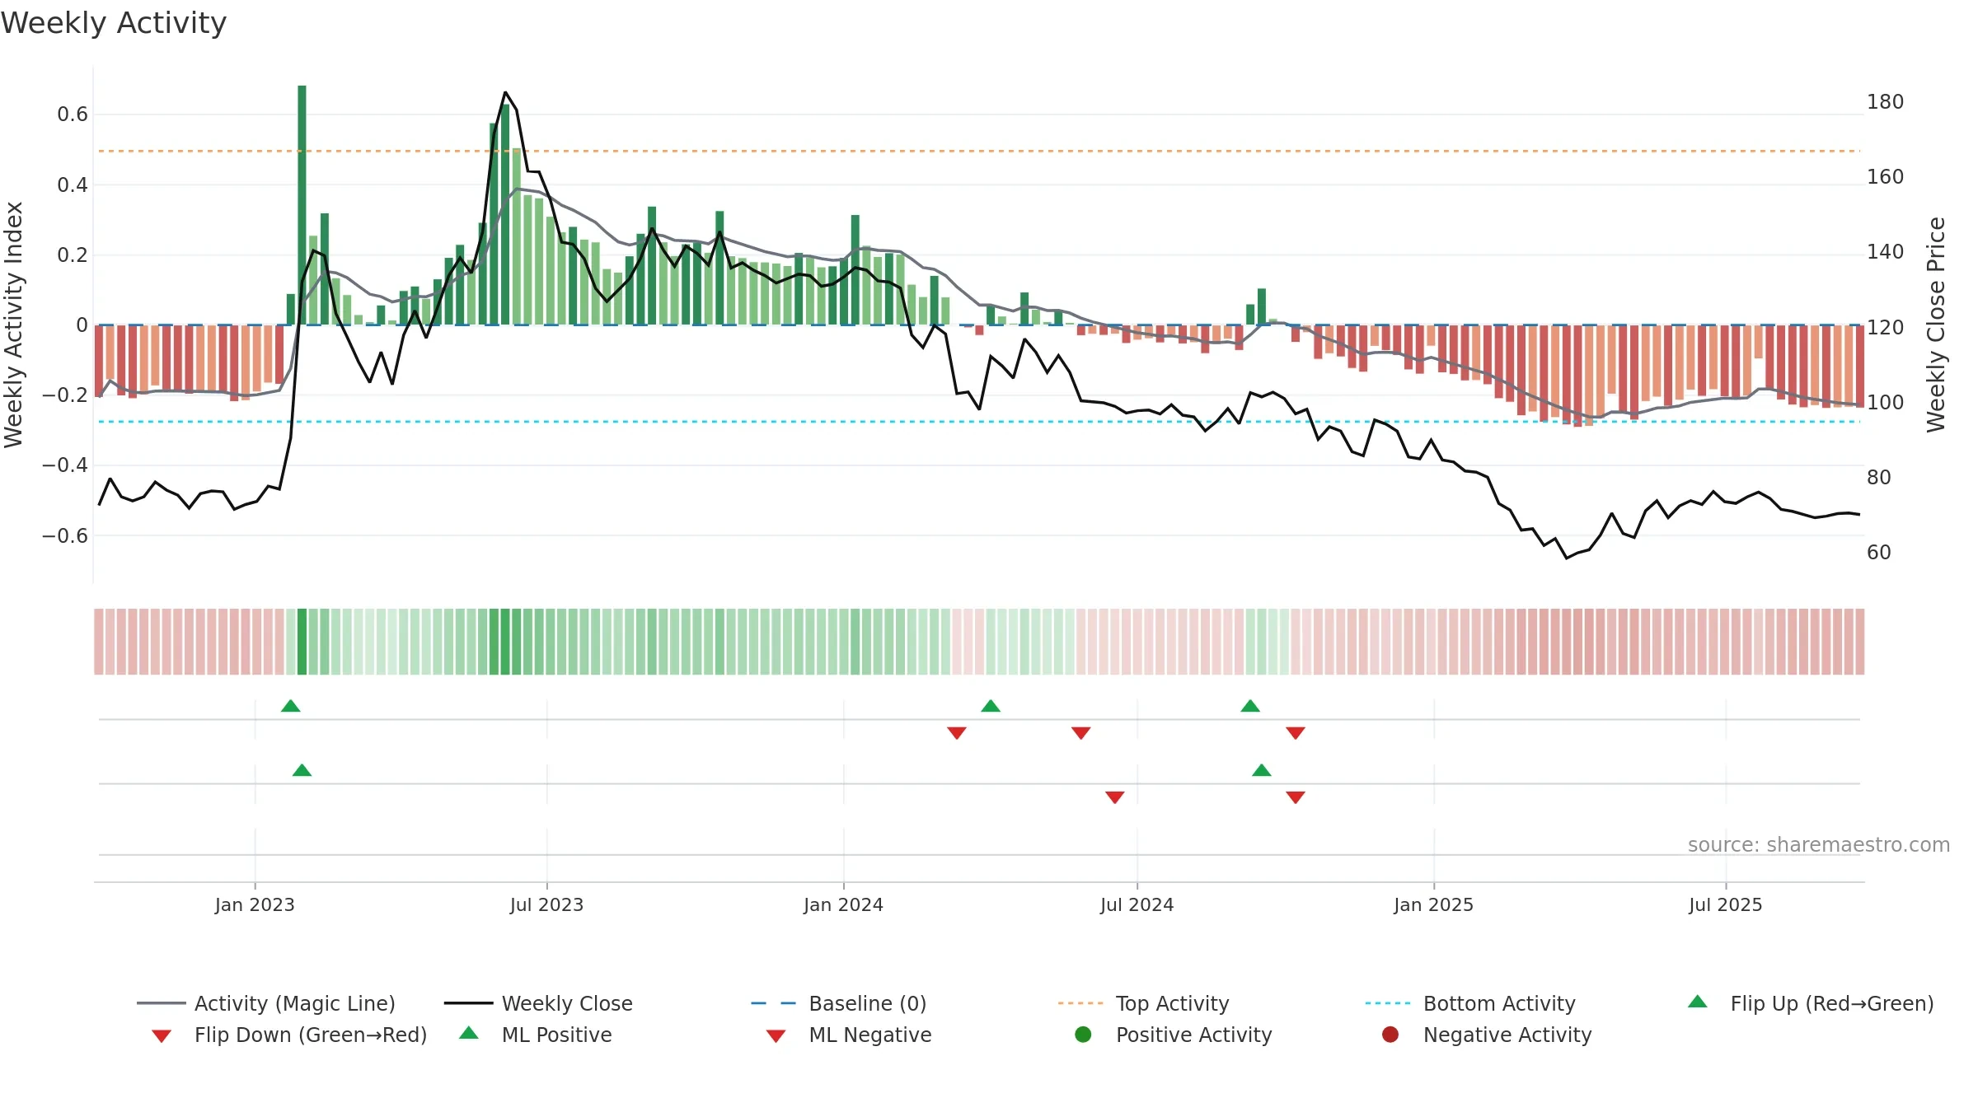Click the Weekly Activity Index axis title
This screenshot has height=1112, width=1978.
tap(14, 325)
